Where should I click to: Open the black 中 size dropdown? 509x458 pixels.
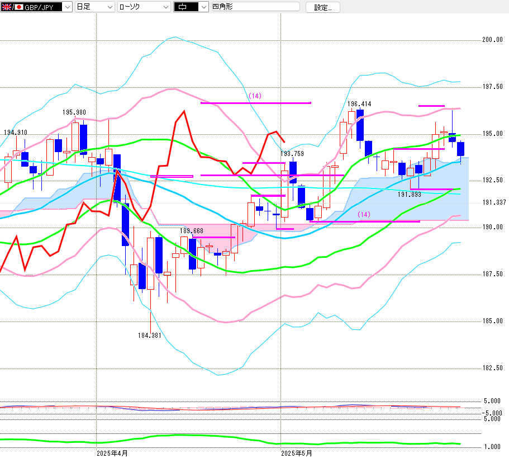point(191,7)
